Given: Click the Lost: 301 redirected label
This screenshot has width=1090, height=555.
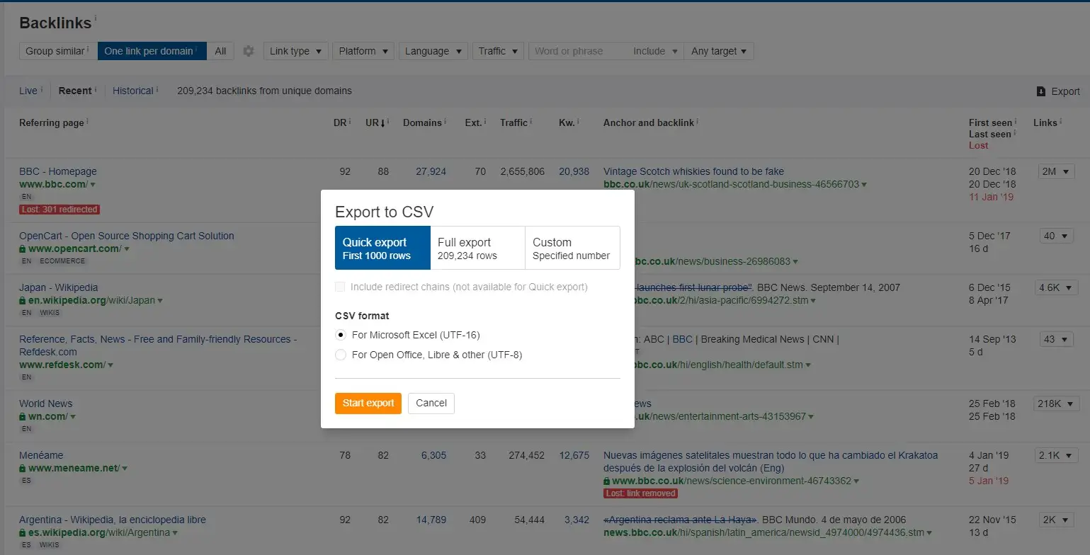Looking at the screenshot, I should 59,210.
